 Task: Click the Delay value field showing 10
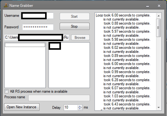click(x=71, y=107)
